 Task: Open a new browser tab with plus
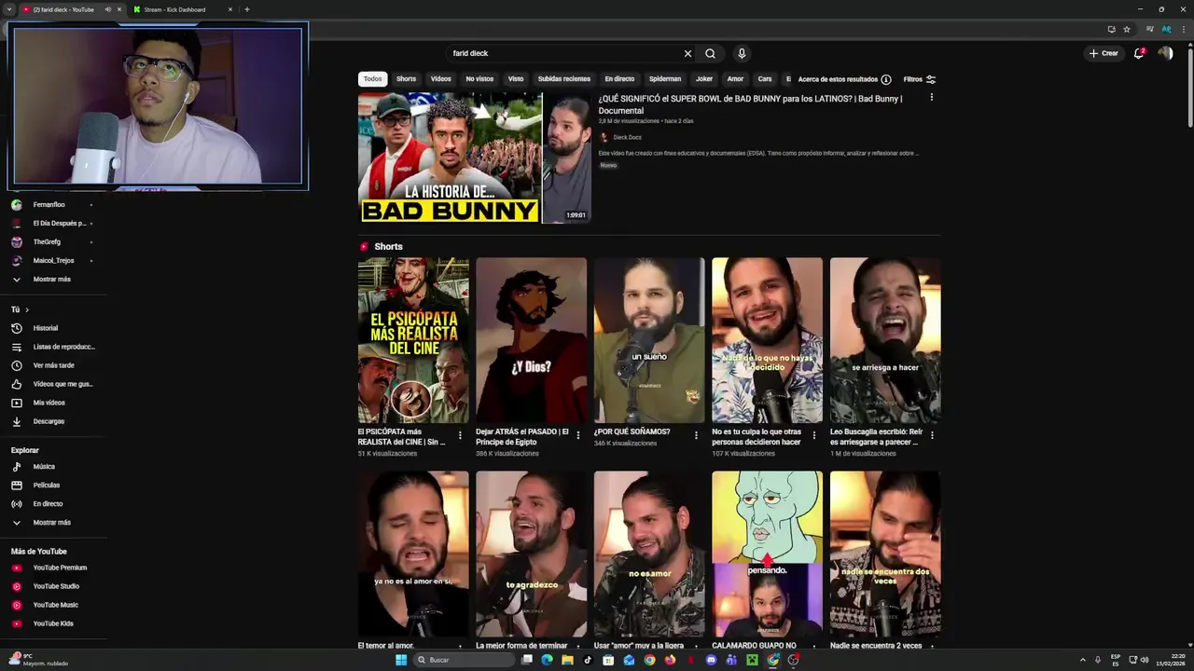(247, 9)
